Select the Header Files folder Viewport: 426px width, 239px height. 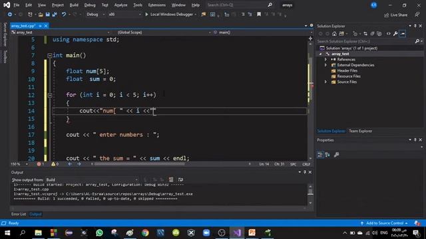[347, 71]
